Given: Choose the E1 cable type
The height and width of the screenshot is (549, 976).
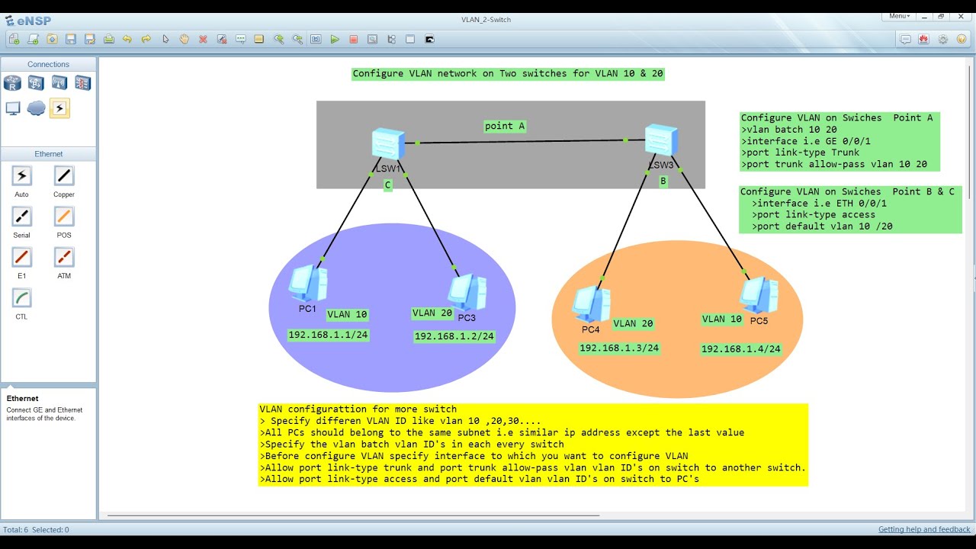Looking at the screenshot, I should pos(21,257).
